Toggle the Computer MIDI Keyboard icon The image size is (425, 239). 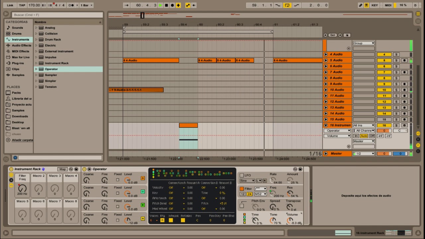pos(367,5)
